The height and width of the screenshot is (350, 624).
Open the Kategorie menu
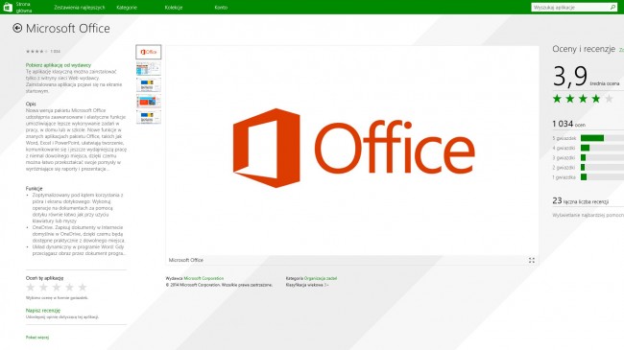pyautogui.click(x=127, y=8)
